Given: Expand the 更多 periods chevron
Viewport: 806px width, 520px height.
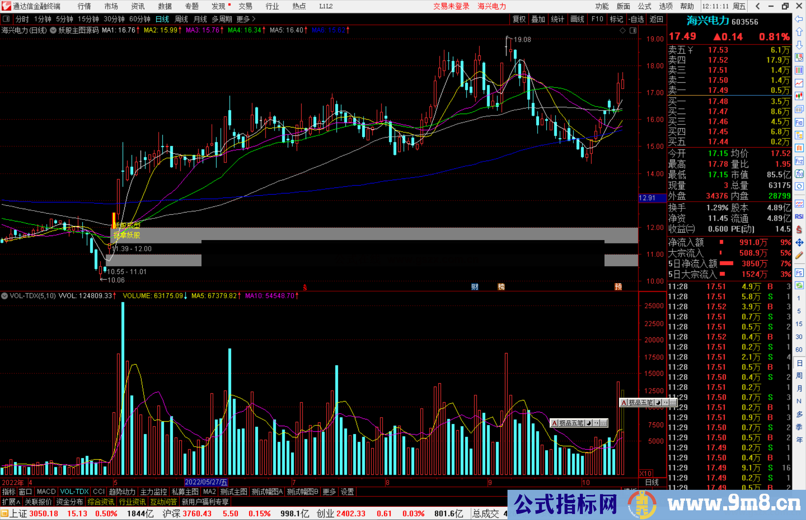Looking at the screenshot, I should 254,19.
